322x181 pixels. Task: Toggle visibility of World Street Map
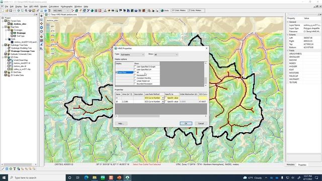tap(9, 60)
